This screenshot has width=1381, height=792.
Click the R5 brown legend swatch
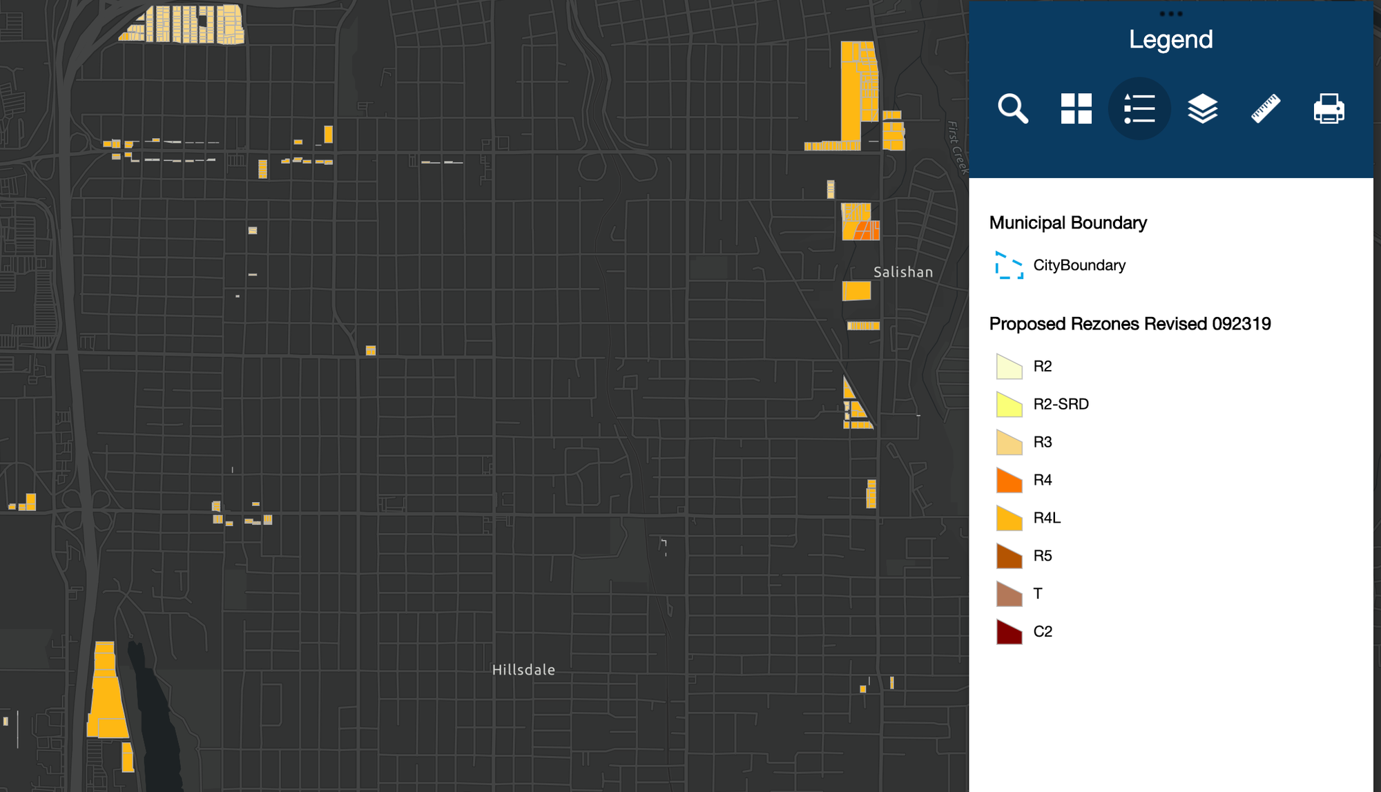(1009, 557)
